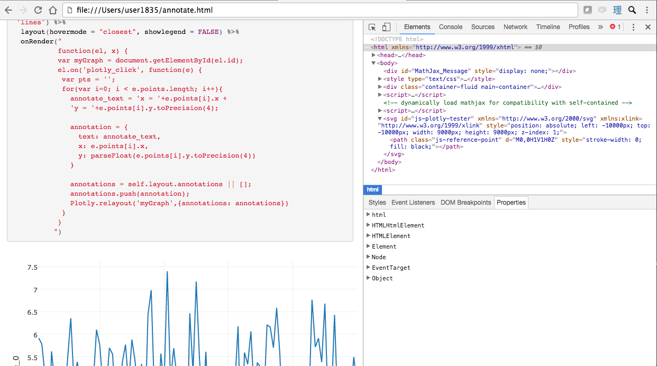Open the Event Listeners pane tab
Screen dimensions: 657x366
coord(413,202)
